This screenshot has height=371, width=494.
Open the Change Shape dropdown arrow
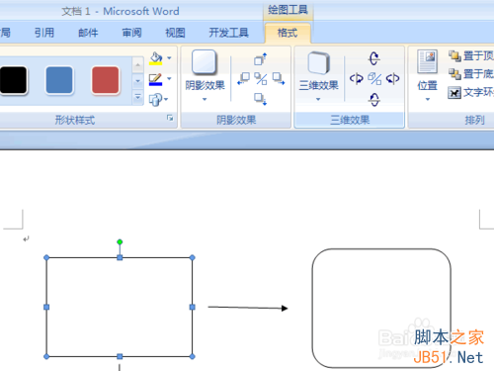(x=166, y=99)
